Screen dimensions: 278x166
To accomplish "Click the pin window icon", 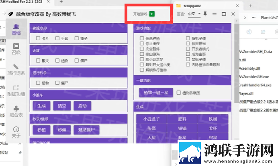I will click(205, 14).
